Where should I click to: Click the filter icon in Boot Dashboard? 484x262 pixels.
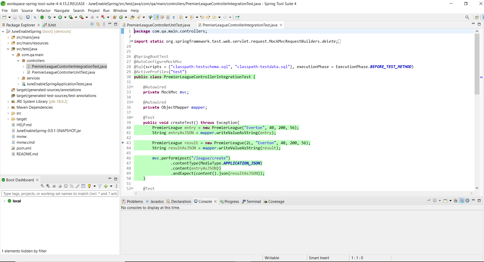click(x=99, y=186)
